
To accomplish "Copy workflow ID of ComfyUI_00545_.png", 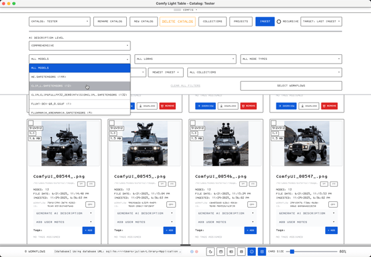I will pos(171,204).
